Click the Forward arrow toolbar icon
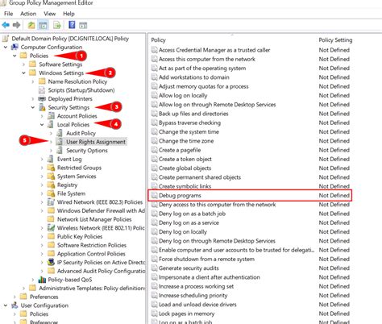Image resolution: width=382 pixels, height=324 pixels. coord(17,25)
